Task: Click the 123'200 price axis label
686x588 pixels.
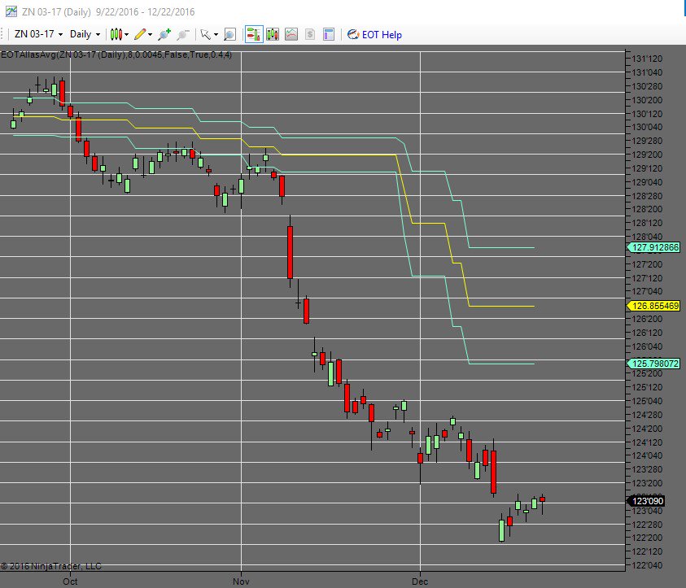Action: tap(647, 483)
